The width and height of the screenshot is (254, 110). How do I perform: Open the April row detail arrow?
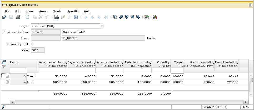click(7, 82)
